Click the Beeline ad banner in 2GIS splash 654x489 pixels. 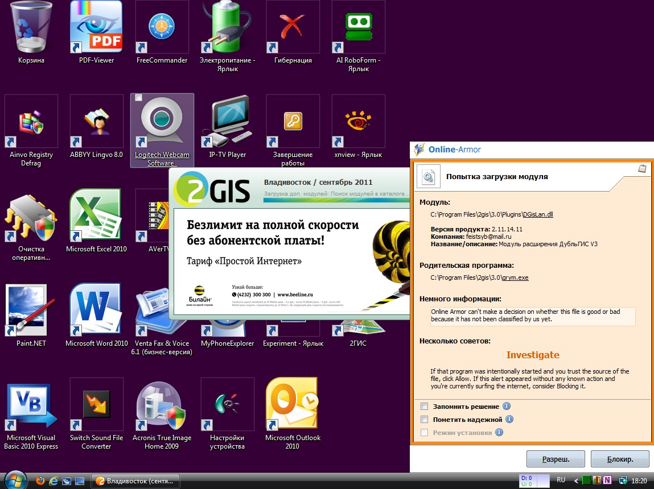click(291, 262)
